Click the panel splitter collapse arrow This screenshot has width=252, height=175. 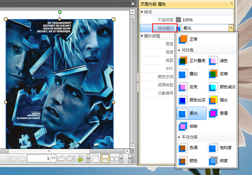pos(138,82)
